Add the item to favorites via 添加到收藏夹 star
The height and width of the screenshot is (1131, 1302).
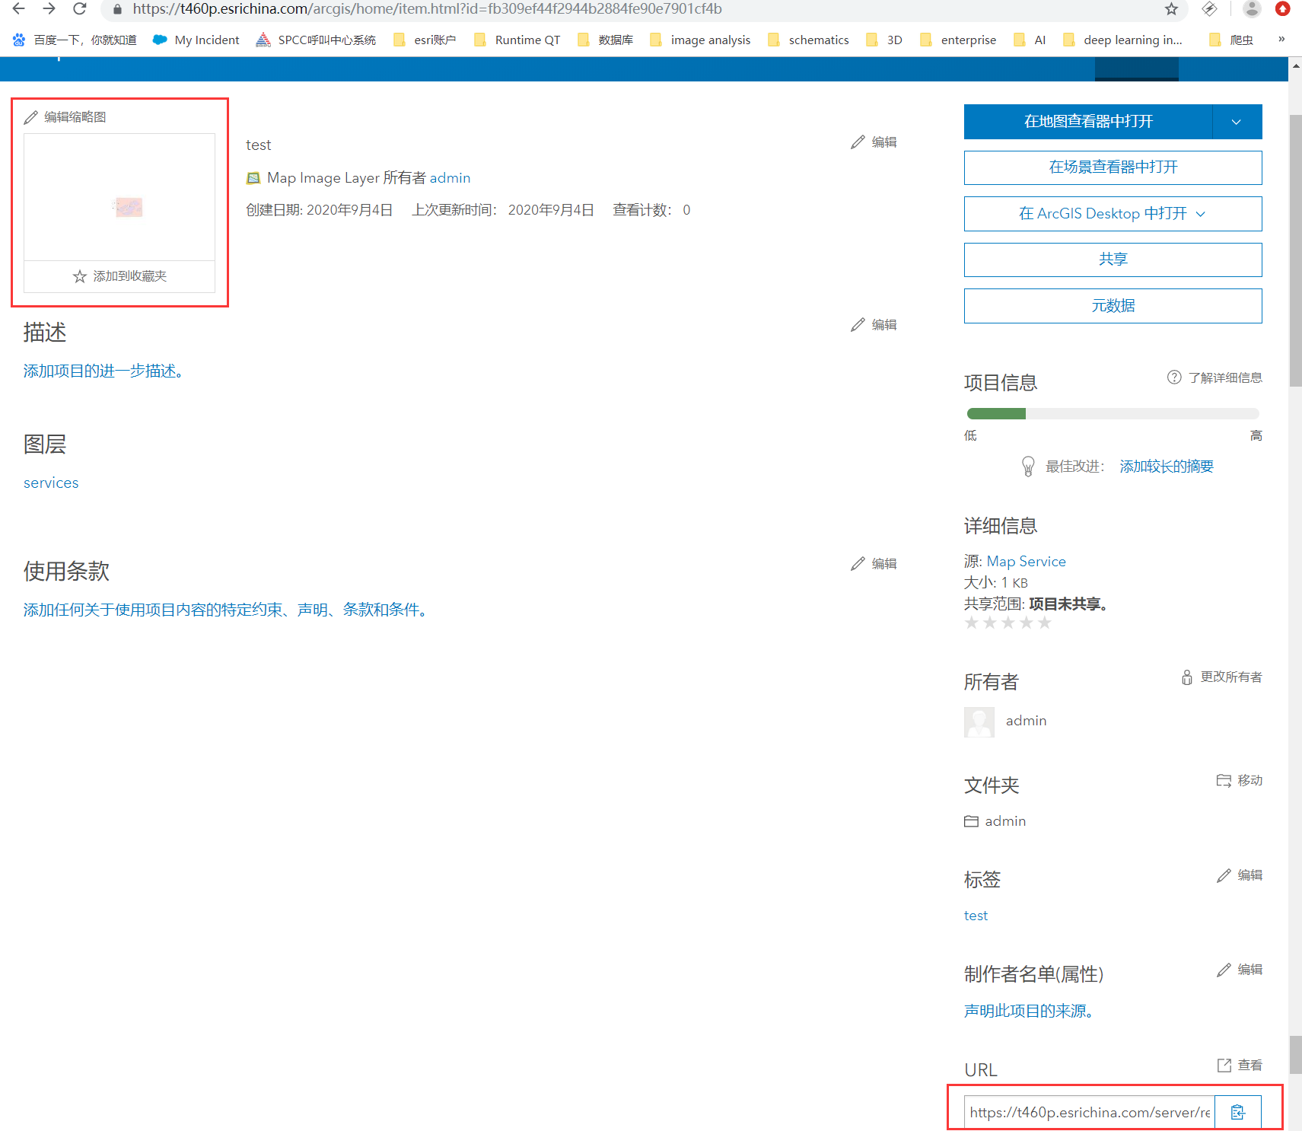pyautogui.click(x=79, y=276)
